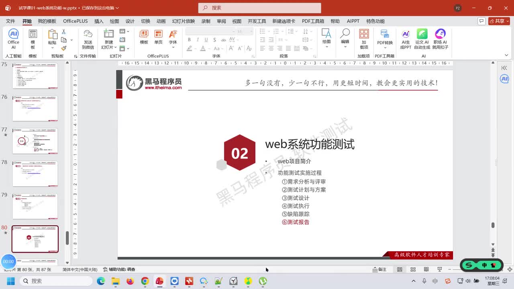This screenshot has width=514, height=289.
Task: Insert a new slide (新建幻灯片) icon
Action: click(108, 34)
